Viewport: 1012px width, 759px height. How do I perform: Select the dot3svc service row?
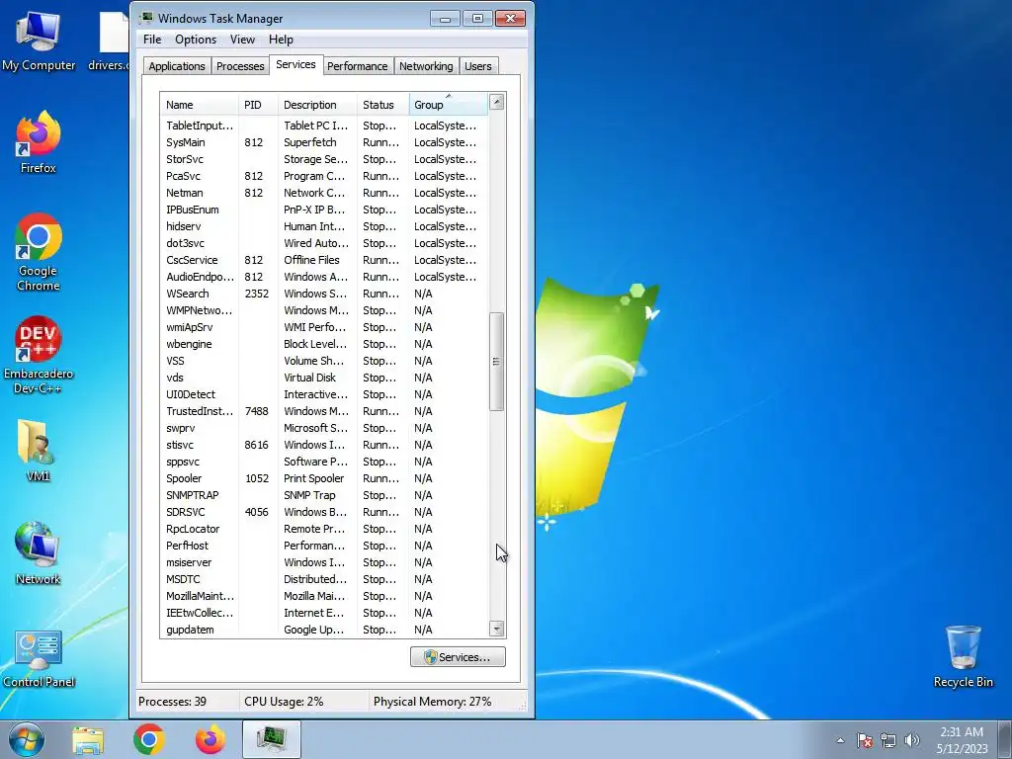[324, 243]
